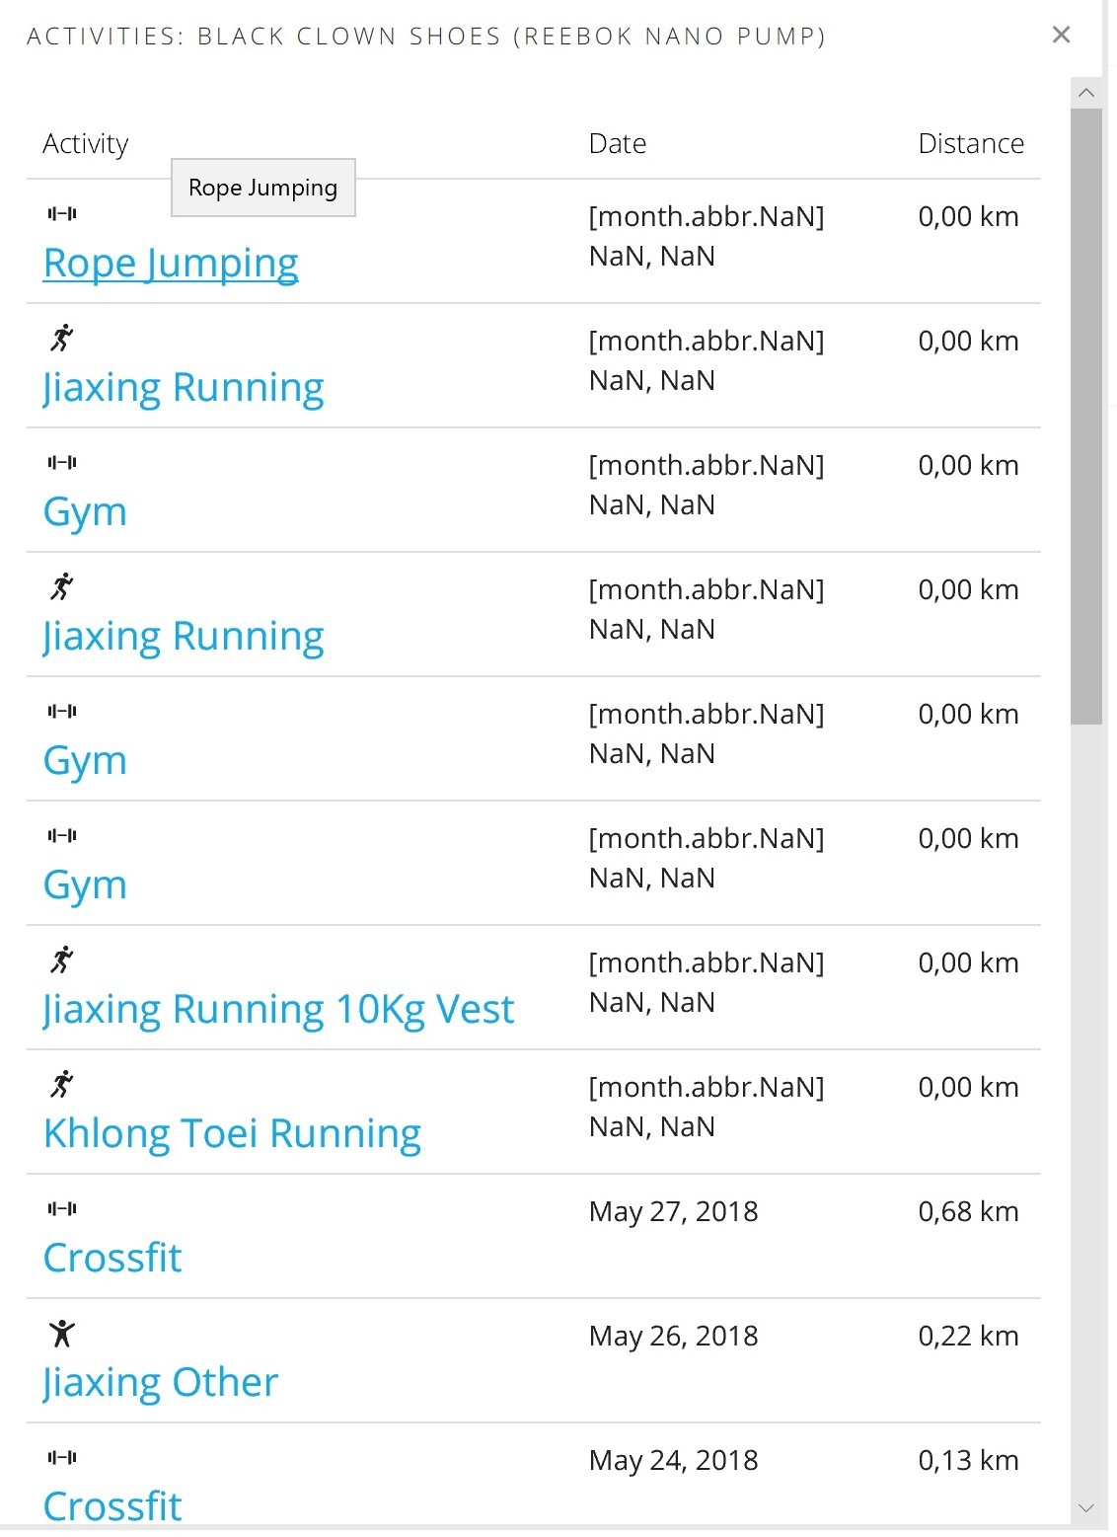
Task: Open the Jiaxing Other activity
Action: click(x=160, y=1383)
